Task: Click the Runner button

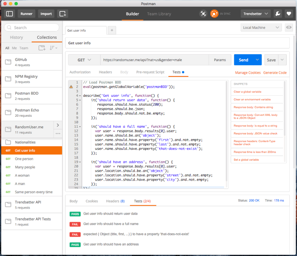Action: tap(26, 14)
